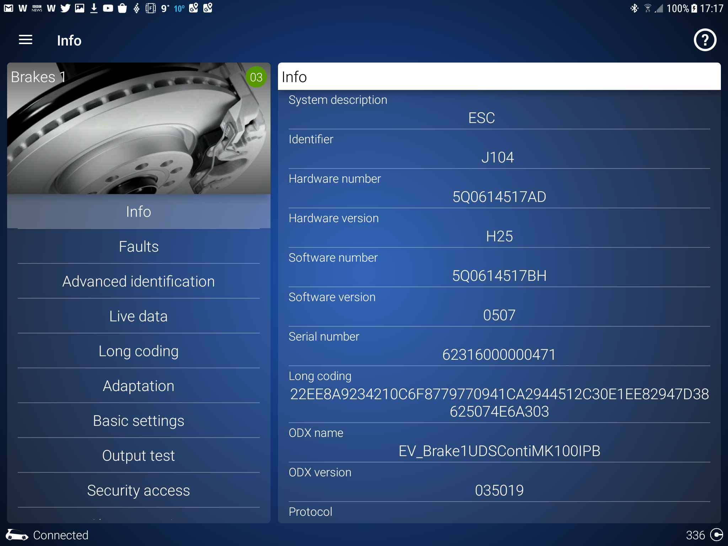The image size is (728, 546).
Task: Open Security access
Action: pyautogui.click(x=139, y=491)
